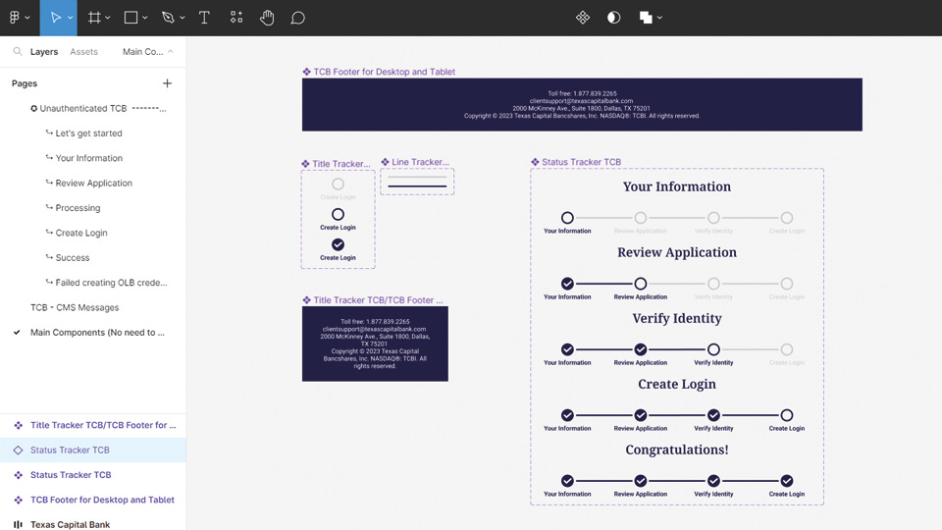The width and height of the screenshot is (942, 530).
Task: Open the Review Application page
Action: coord(93,183)
